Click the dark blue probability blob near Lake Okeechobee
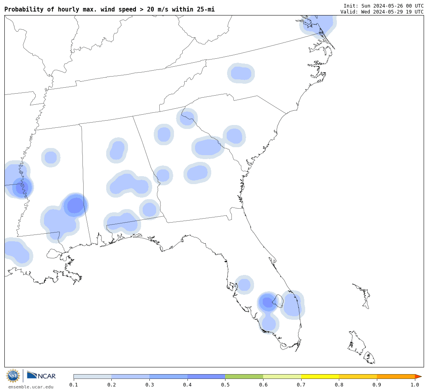The image size is (428, 392). (x=268, y=302)
